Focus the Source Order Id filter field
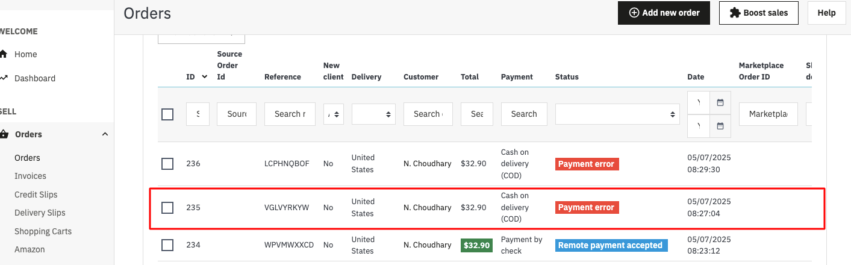 coord(237,114)
